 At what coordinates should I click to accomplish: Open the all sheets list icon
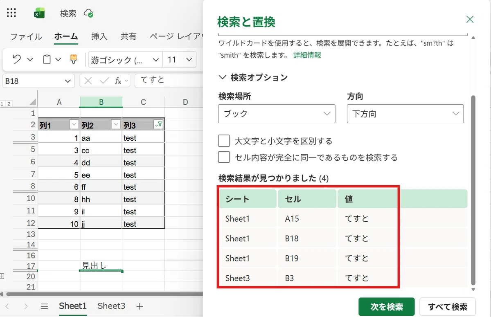pos(45,306)
